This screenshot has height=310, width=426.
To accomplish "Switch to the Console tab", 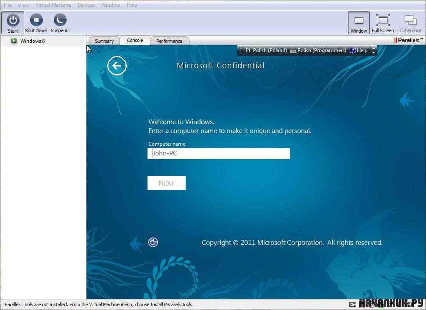I will [135, 40].
